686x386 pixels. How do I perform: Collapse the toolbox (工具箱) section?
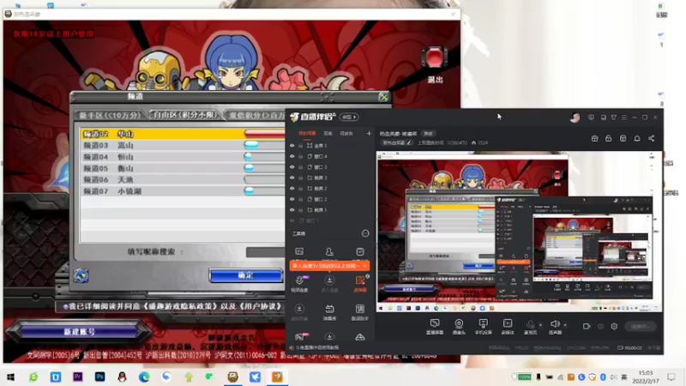pos(365,233)
